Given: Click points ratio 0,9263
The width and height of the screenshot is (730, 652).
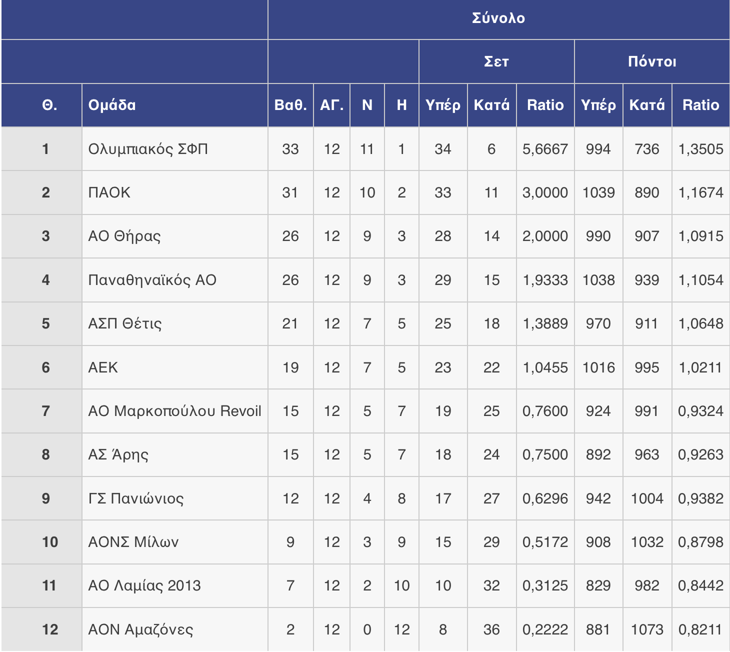Looking at the screenshot, I should (x=700, y=454).
